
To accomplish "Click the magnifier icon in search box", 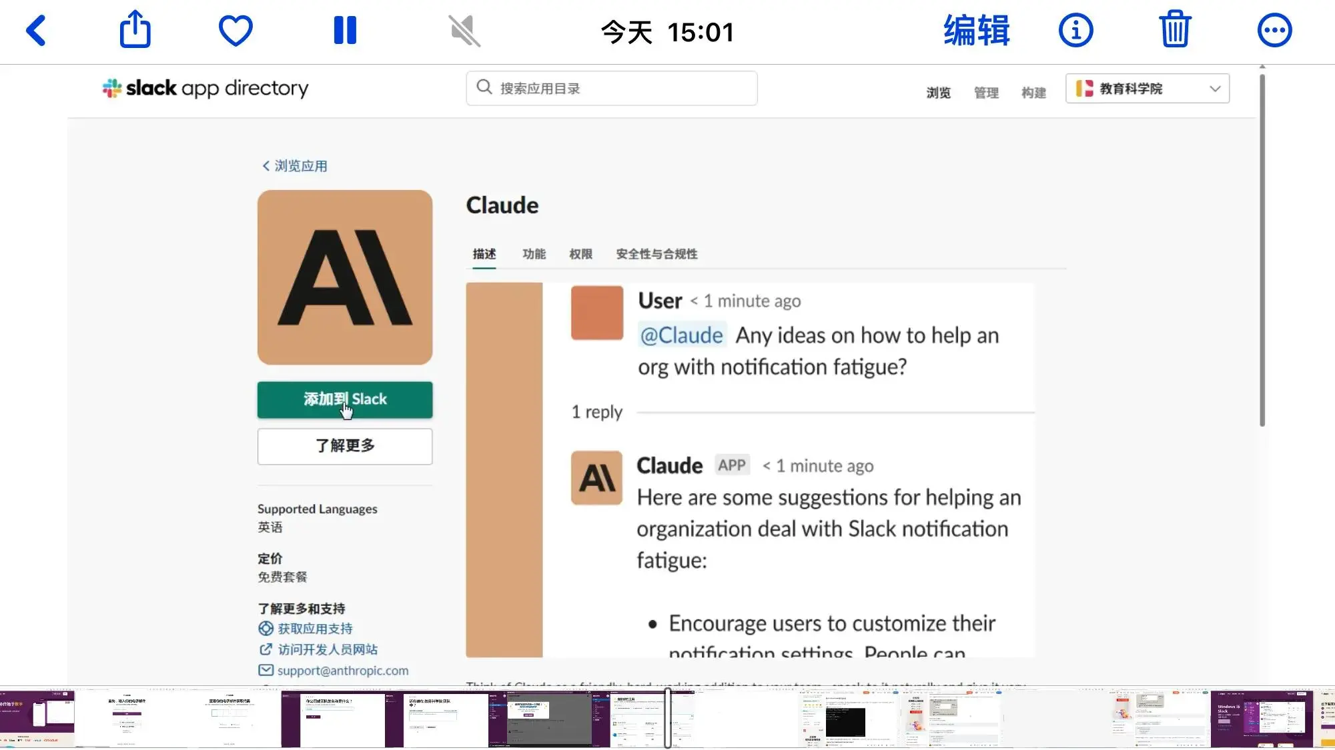I will coord(484,87).
